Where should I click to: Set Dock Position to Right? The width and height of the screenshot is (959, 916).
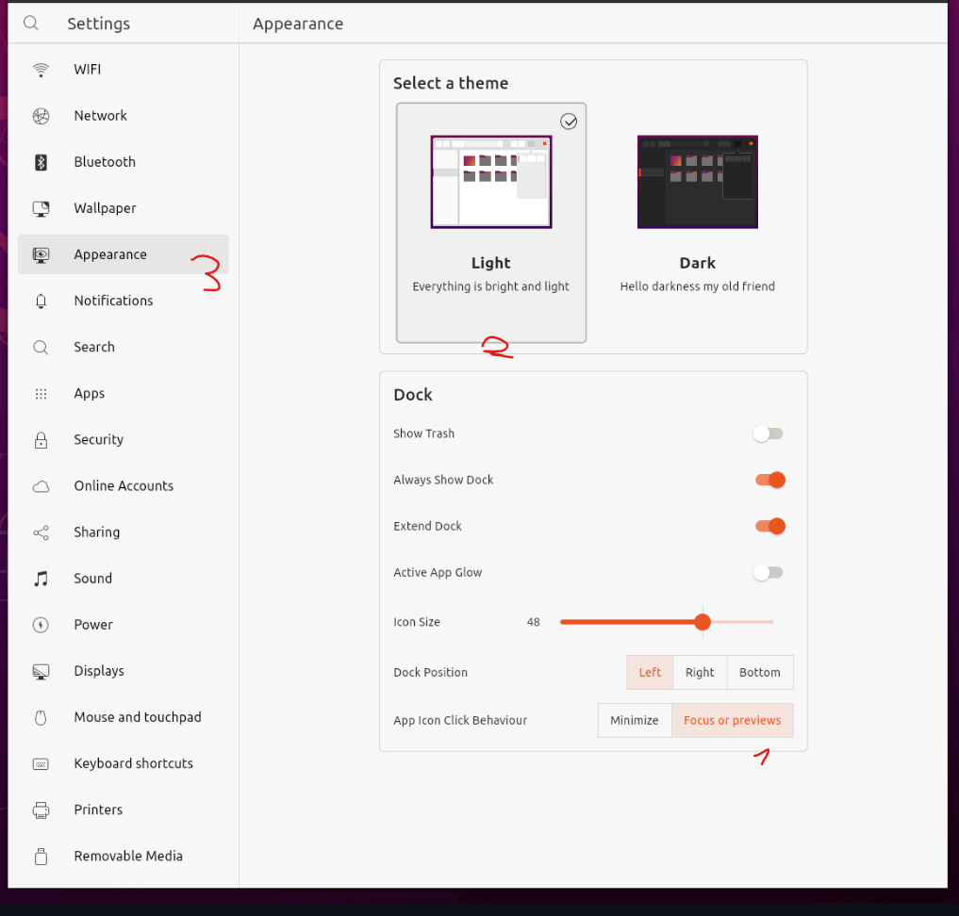(x=701, y=672)
